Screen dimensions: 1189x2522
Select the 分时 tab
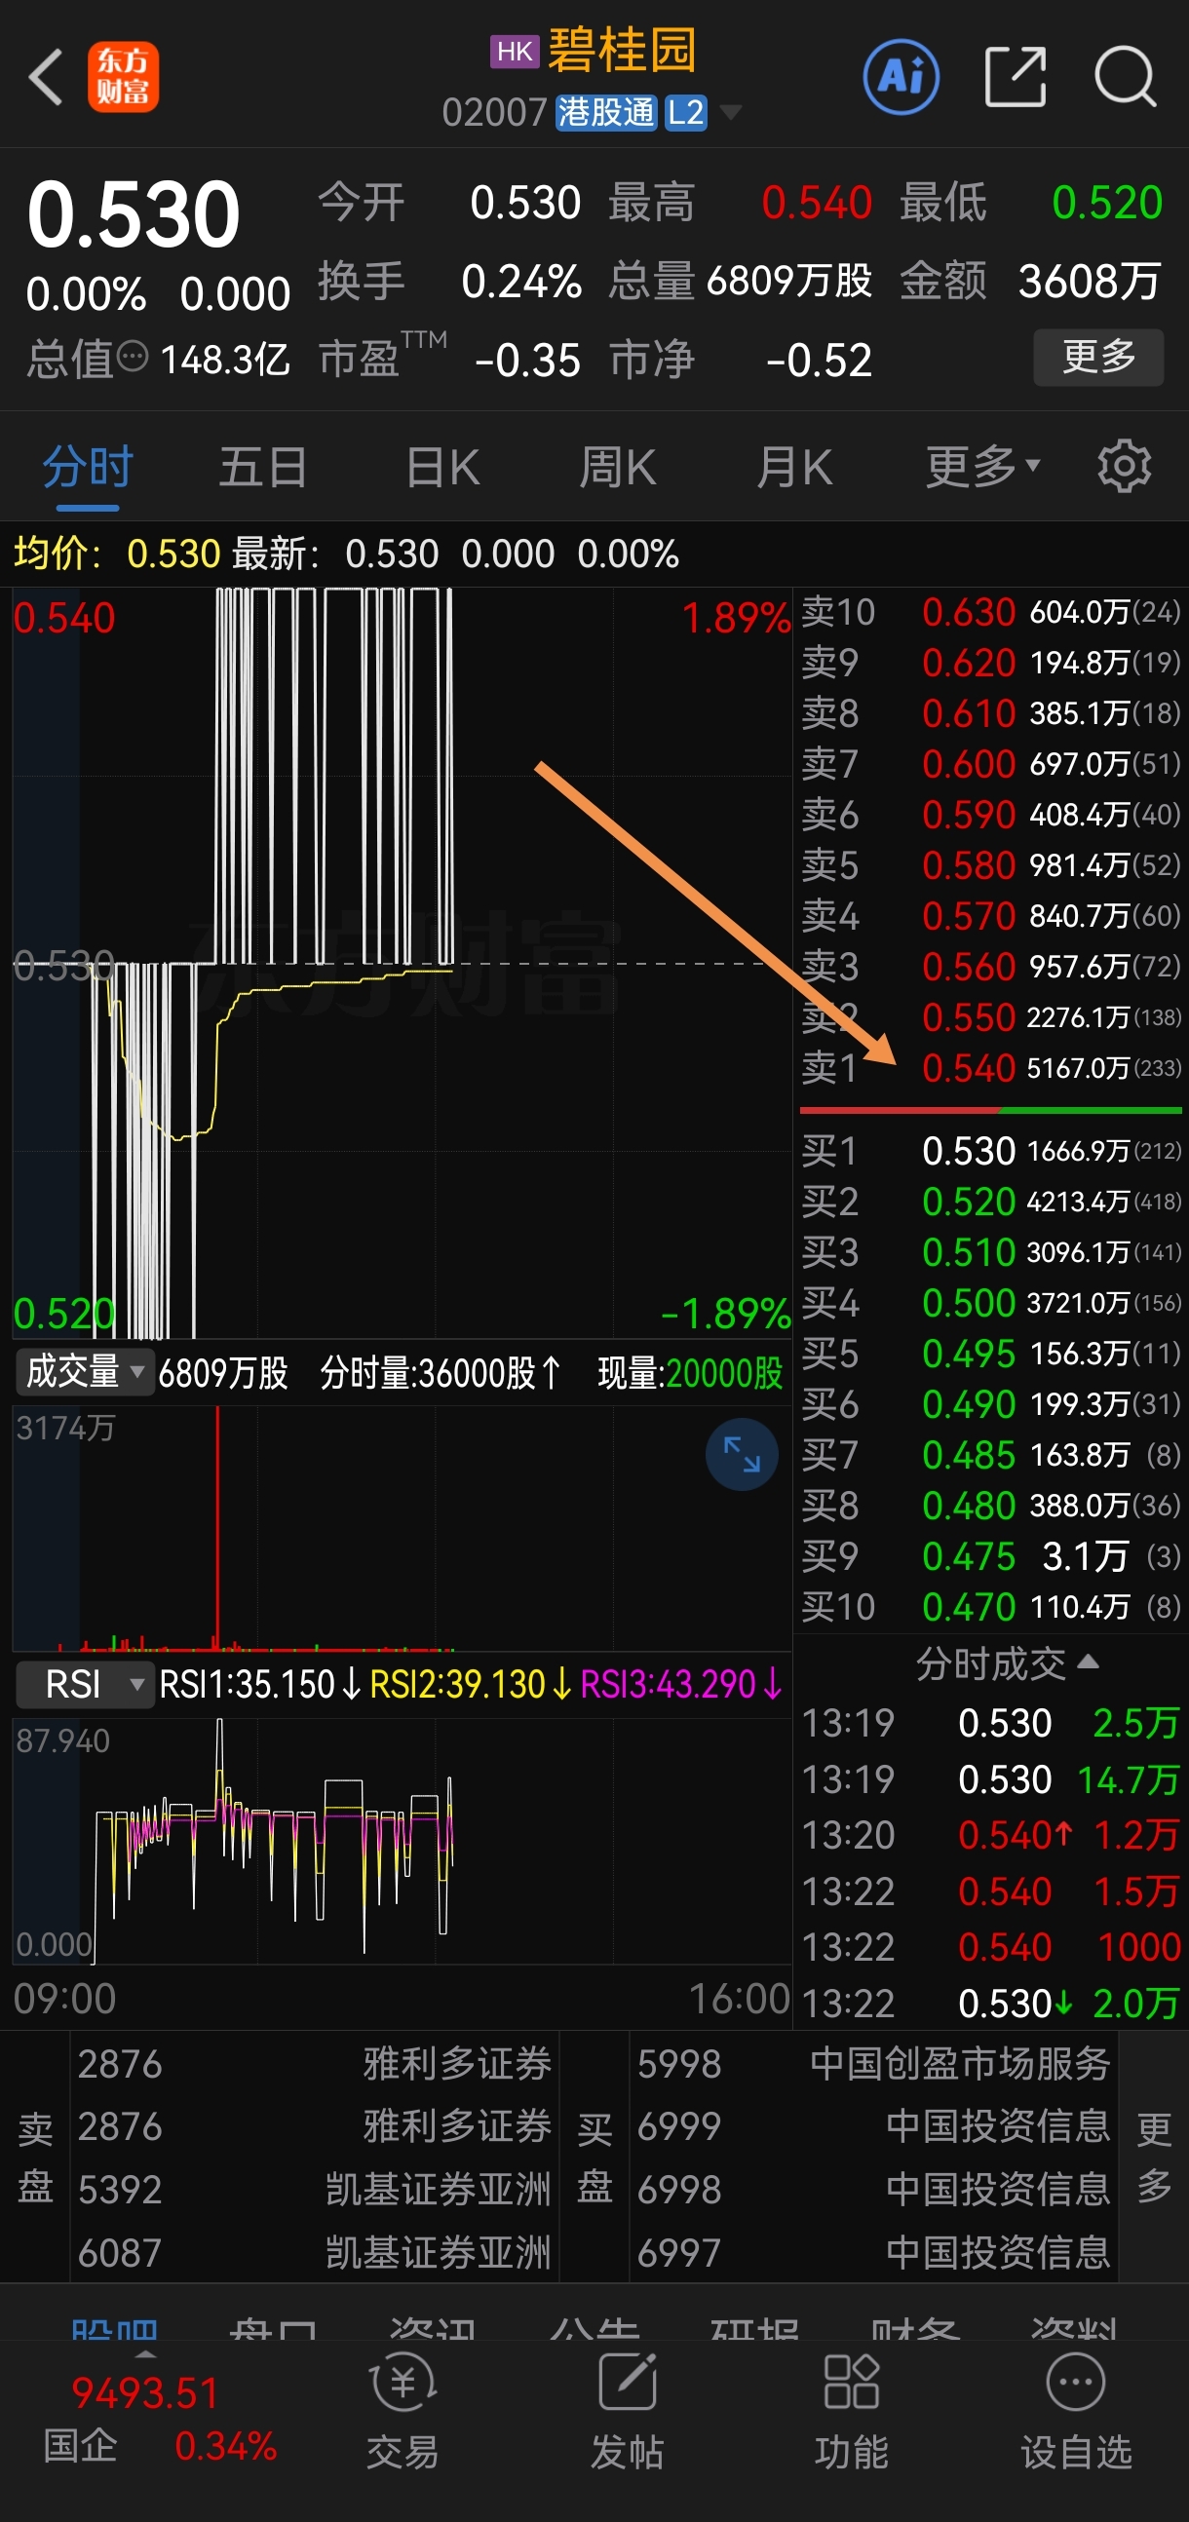(x=87, y=467)
